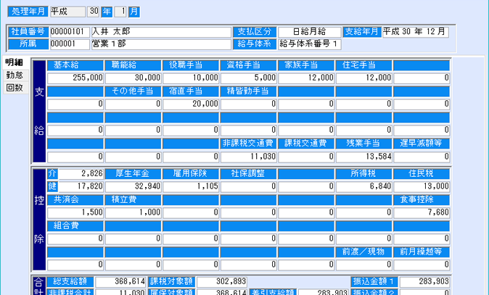Image resolution: width=489 pixels, height=295 pixels.
Task: Select the 職能給 value 30,000
Action: (x=133, y=78)
